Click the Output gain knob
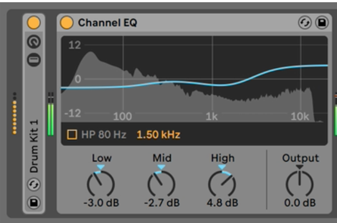Image resolution: width=337 pixels, height=223 pixels. pos(300,184)
